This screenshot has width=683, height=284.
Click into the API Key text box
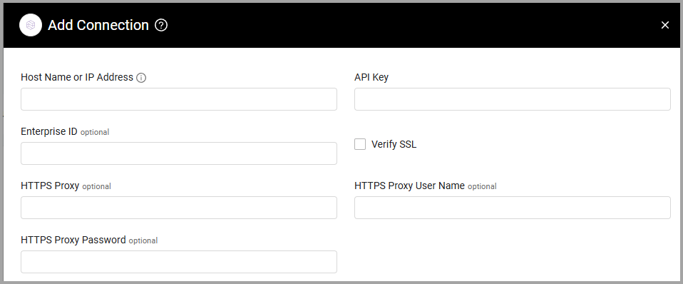click(x=512, y=99)
